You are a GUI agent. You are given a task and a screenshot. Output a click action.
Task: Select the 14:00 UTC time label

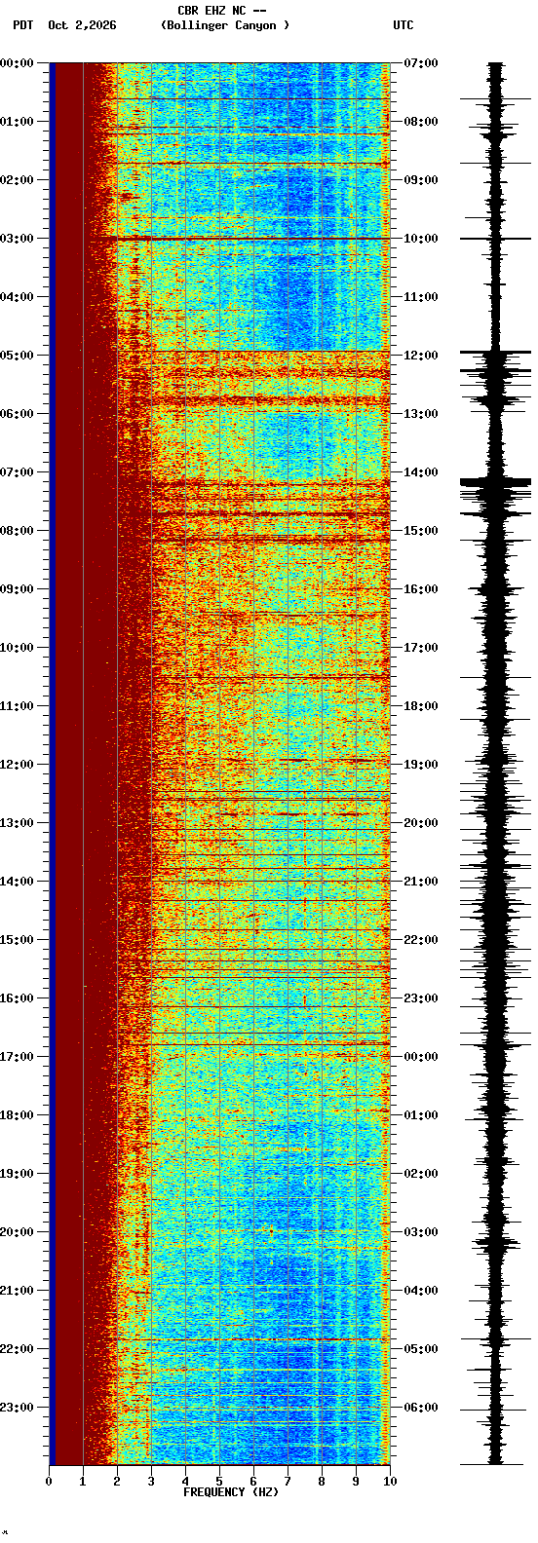421,472
